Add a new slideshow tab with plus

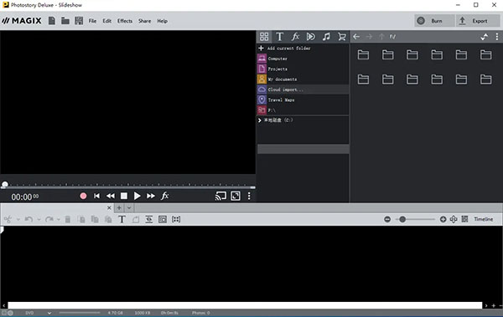pyautogui.click(x=119, y=207)
